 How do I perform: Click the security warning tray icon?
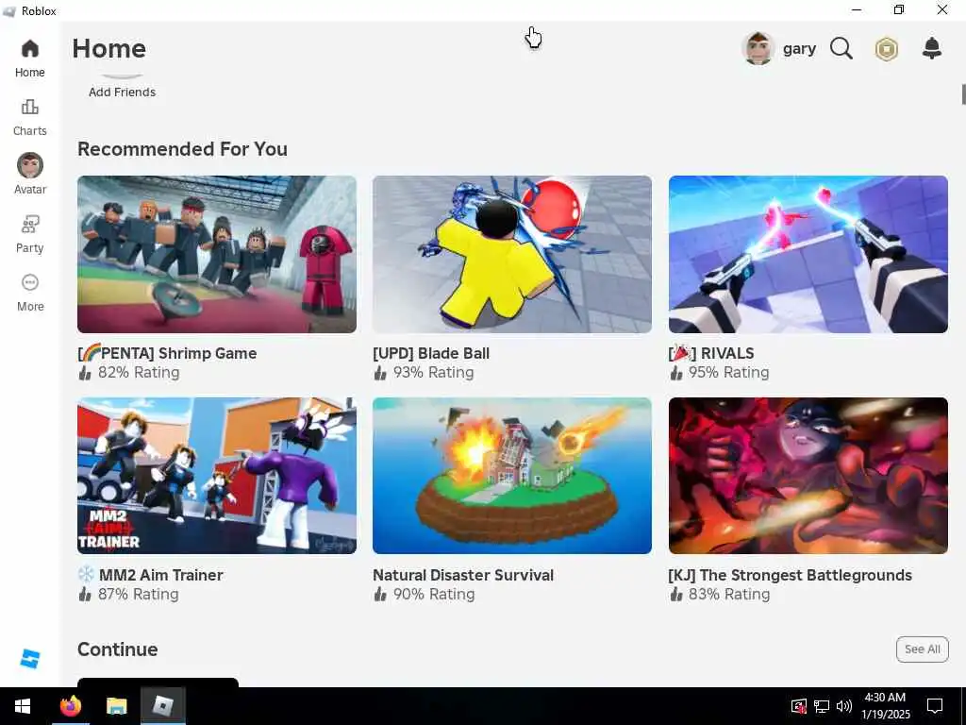click(798, 706)
